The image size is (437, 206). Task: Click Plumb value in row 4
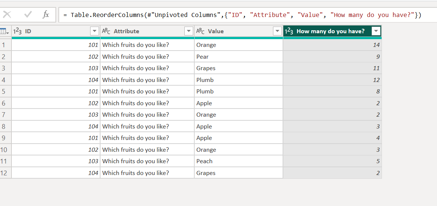(239, 80)
